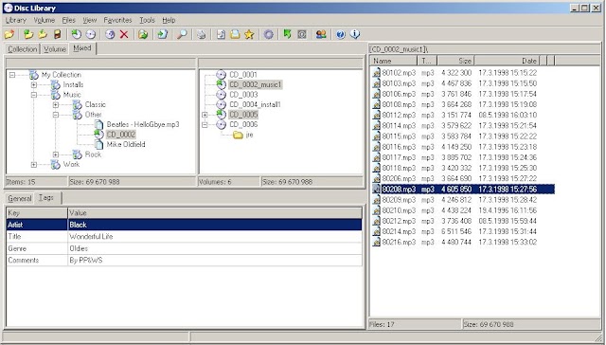606x345 pixels.
Task: Click the brown database cylinder toolbar icon
Action: tap(57, 34)
